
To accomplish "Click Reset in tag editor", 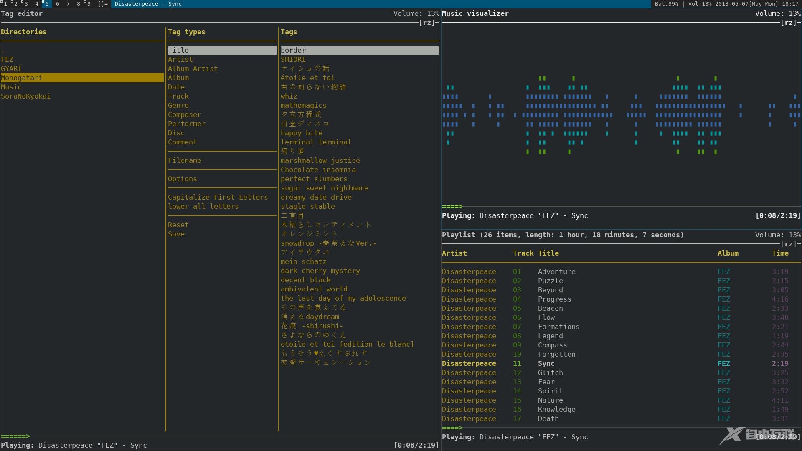I will click(222, 225).
